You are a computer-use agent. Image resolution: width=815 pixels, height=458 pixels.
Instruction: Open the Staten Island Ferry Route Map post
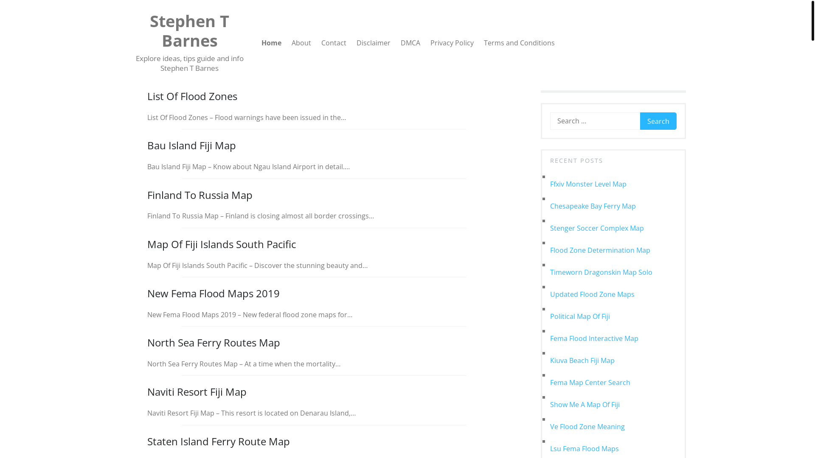218,441
